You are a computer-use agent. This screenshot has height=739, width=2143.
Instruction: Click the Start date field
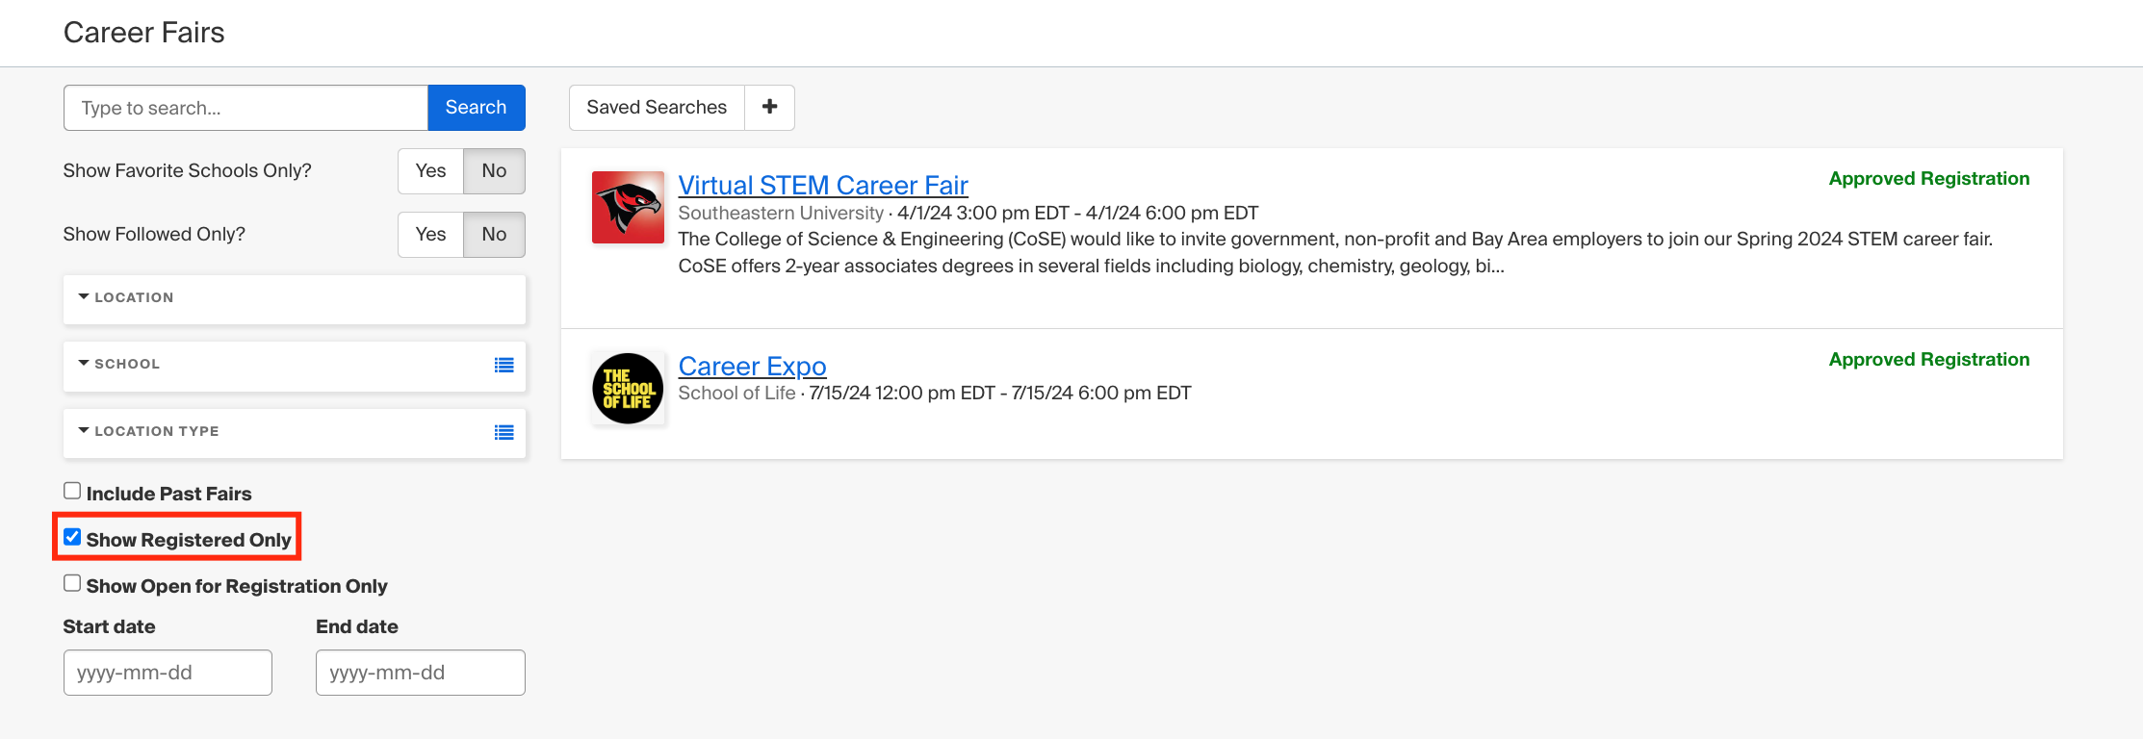167,672
